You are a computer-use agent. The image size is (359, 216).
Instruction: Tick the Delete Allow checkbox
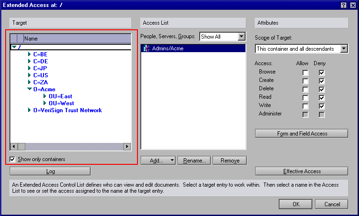305,89
